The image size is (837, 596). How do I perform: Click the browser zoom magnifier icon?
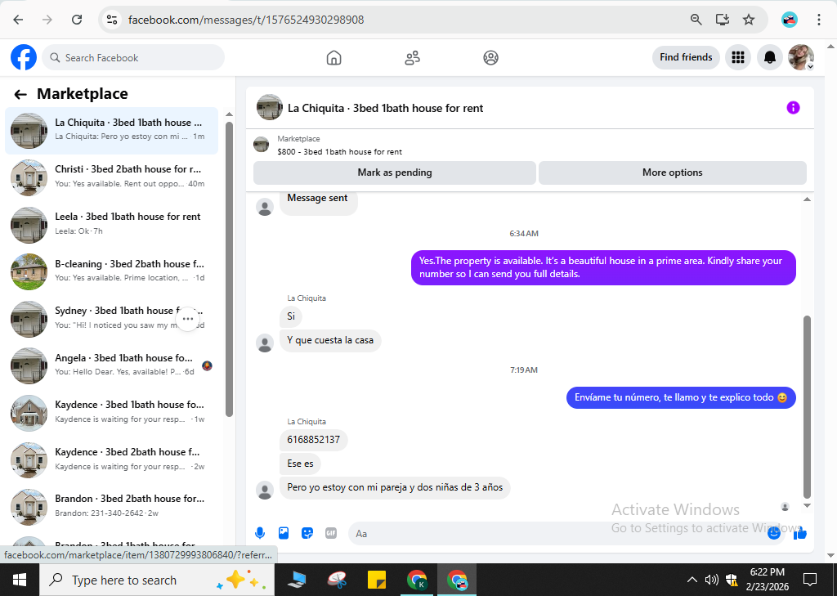click(696, 20)
